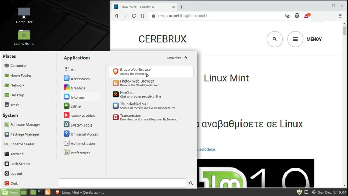Open Computer desktop icon
The image size is (348, 196).
[24, 15]
